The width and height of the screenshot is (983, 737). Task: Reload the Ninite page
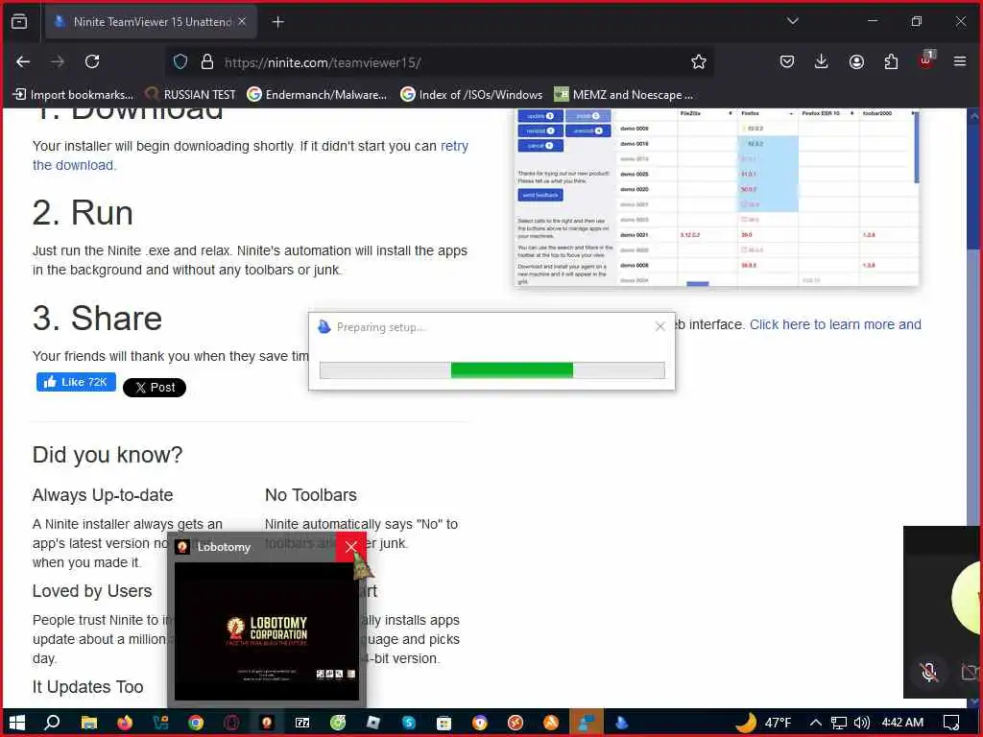(92, 61)
